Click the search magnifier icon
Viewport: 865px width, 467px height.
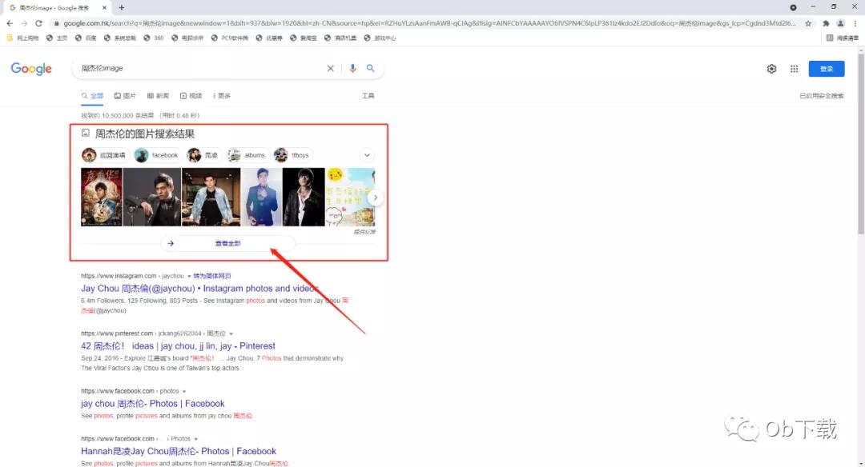(370, 68)
